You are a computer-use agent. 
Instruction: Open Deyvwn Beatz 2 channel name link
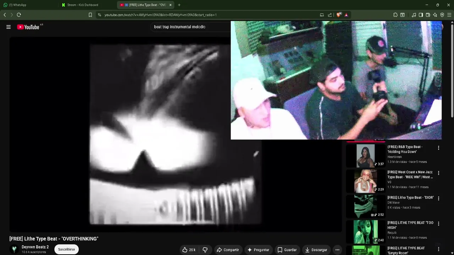[x=35, y=247]
